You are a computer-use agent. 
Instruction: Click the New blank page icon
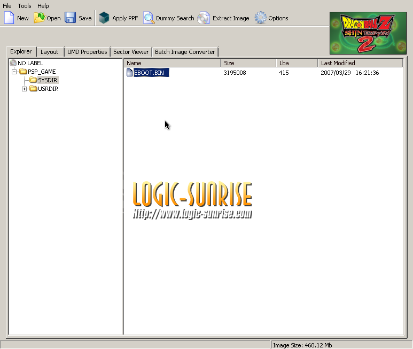coord(9,18)
